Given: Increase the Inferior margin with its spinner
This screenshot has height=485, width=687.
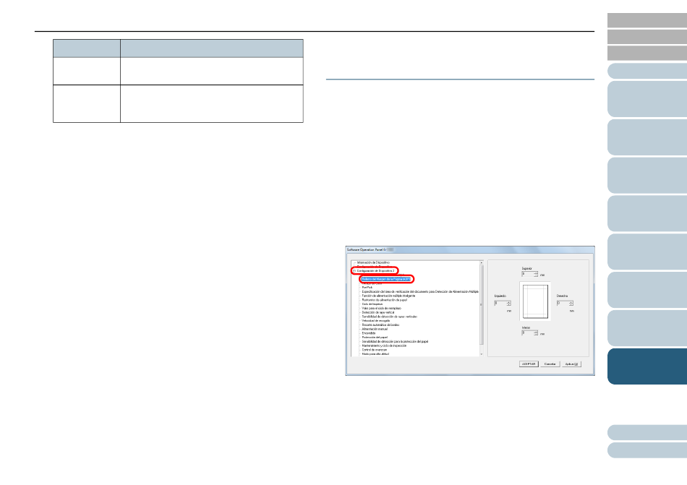Looking at the screenshot, I should pyautogui.click(x=536, y=332).
